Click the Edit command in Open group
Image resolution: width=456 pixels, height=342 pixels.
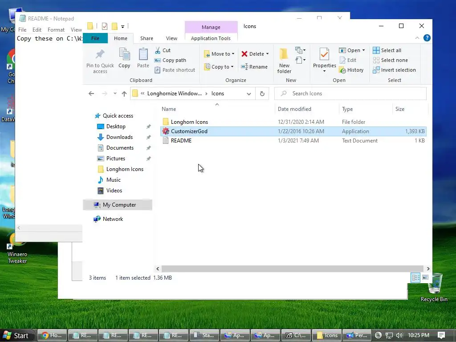pyautogui.click(x=348, y=60)
